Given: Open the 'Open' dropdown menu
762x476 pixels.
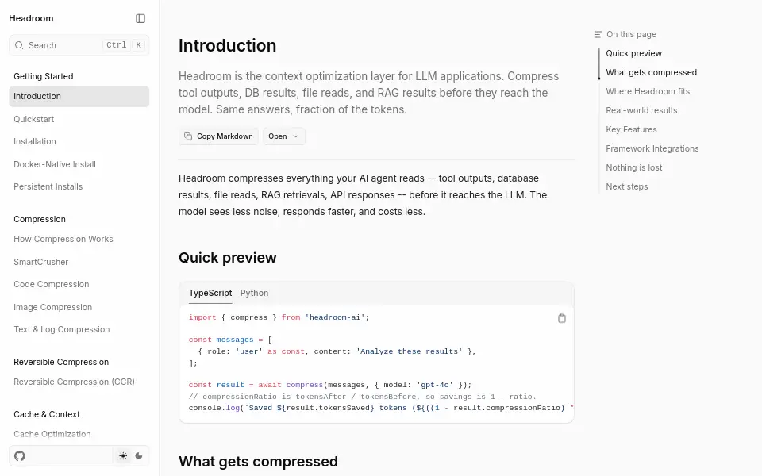Looking at the screenshot, I should coord(284,136).
